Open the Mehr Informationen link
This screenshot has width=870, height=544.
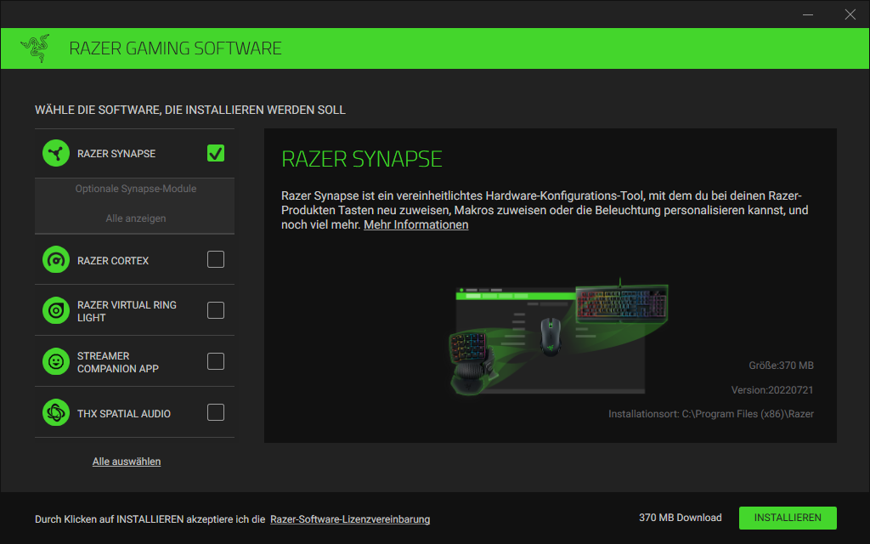(x=416, y=224)
